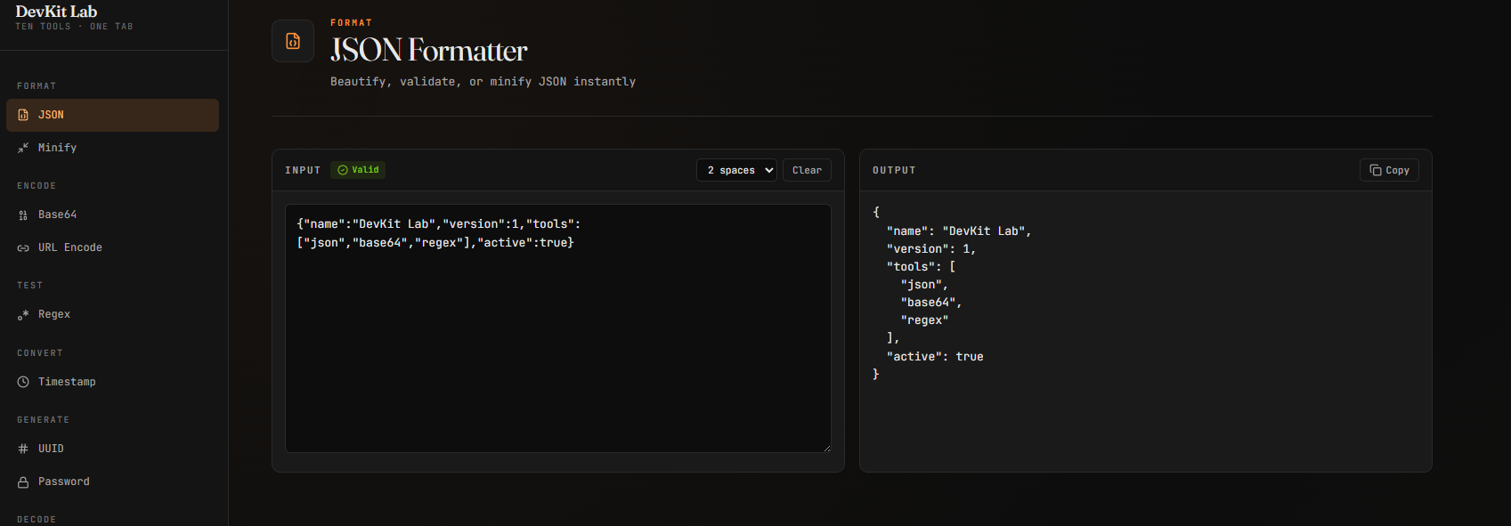Viewport: 1511px width, 526px height.
Task: Click the Password lock icon
Action: [23, 481]
